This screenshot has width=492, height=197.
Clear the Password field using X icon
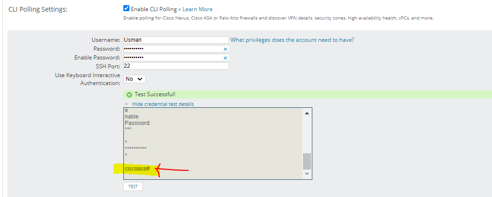click(x=225, y=49)
